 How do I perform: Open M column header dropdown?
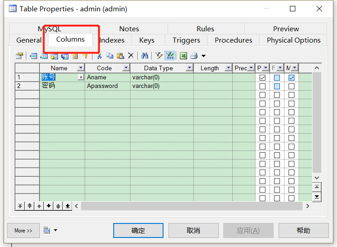(295, 68)
